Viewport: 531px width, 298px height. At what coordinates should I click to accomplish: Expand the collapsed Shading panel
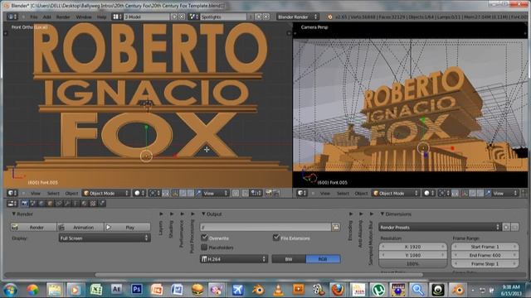point(172,214)
